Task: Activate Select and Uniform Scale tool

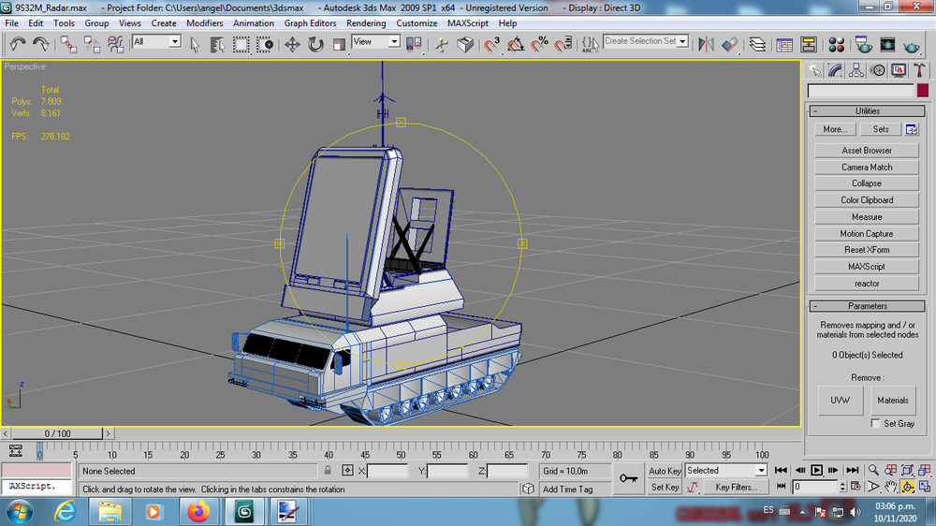Action: click(339, 45)
